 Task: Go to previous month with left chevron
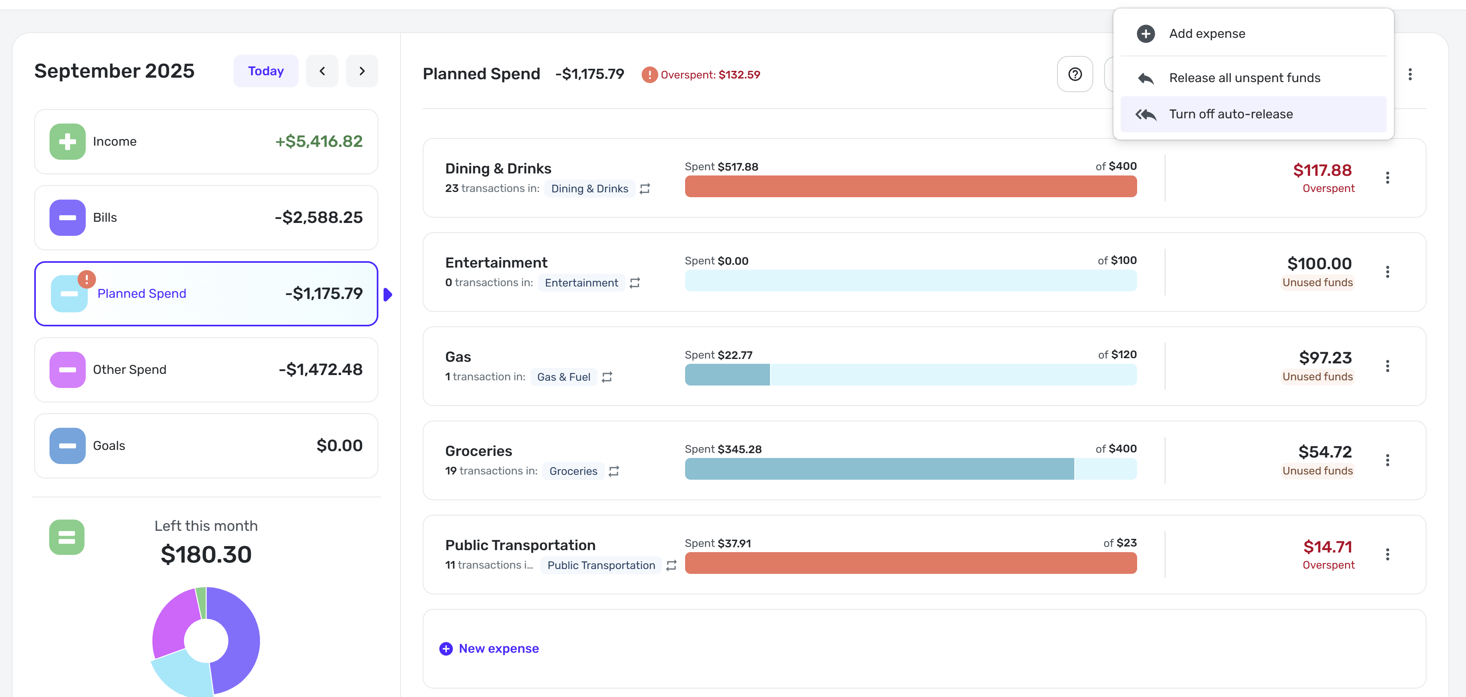click(322, 71)
